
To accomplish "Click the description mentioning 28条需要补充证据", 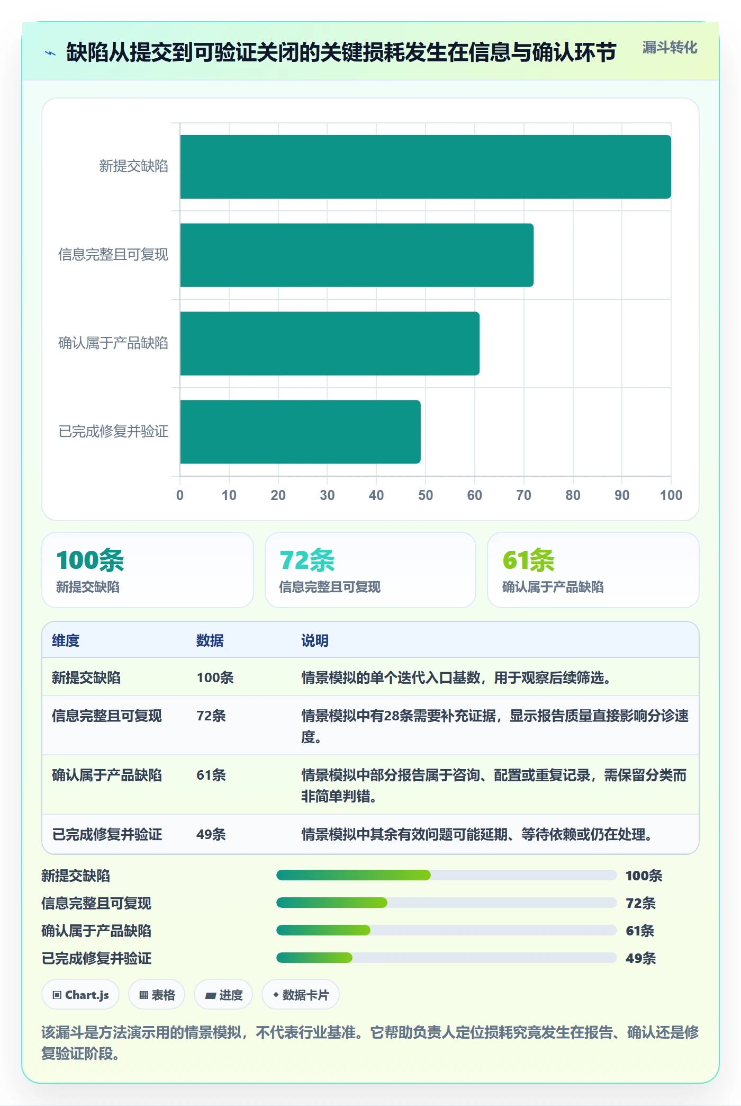I will coord(495,726).
